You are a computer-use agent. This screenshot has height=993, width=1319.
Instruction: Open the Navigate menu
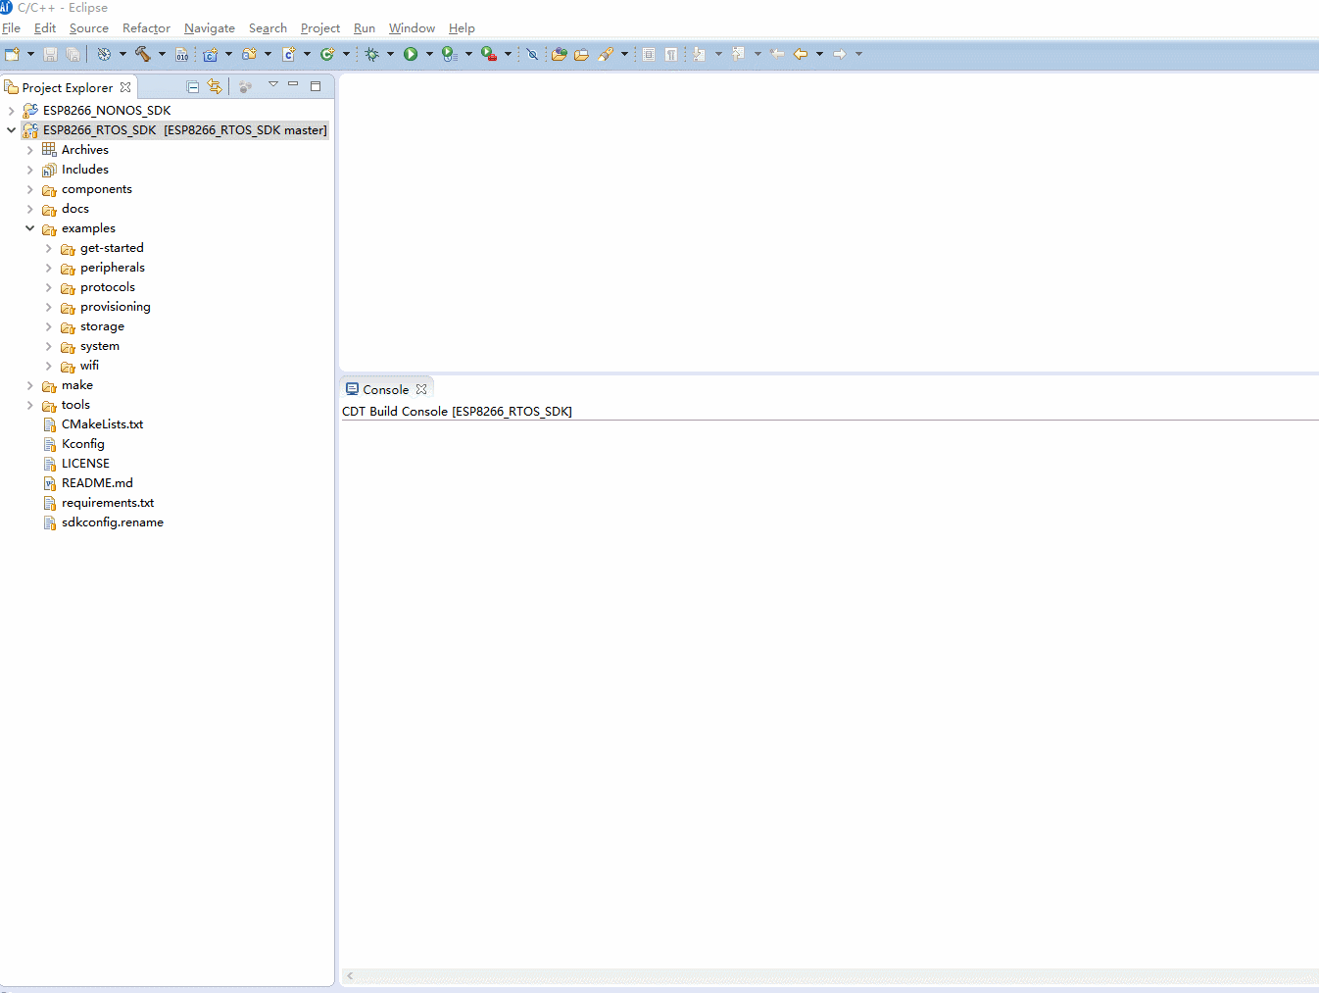(210, 28)
